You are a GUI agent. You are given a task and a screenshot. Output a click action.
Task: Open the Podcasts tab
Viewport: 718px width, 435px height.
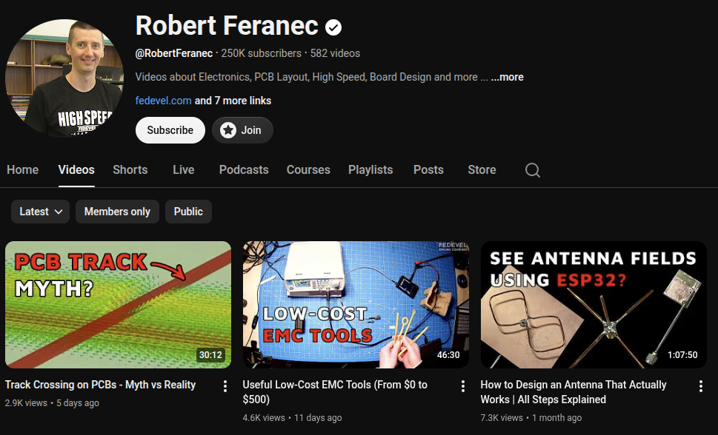[243, 170]
